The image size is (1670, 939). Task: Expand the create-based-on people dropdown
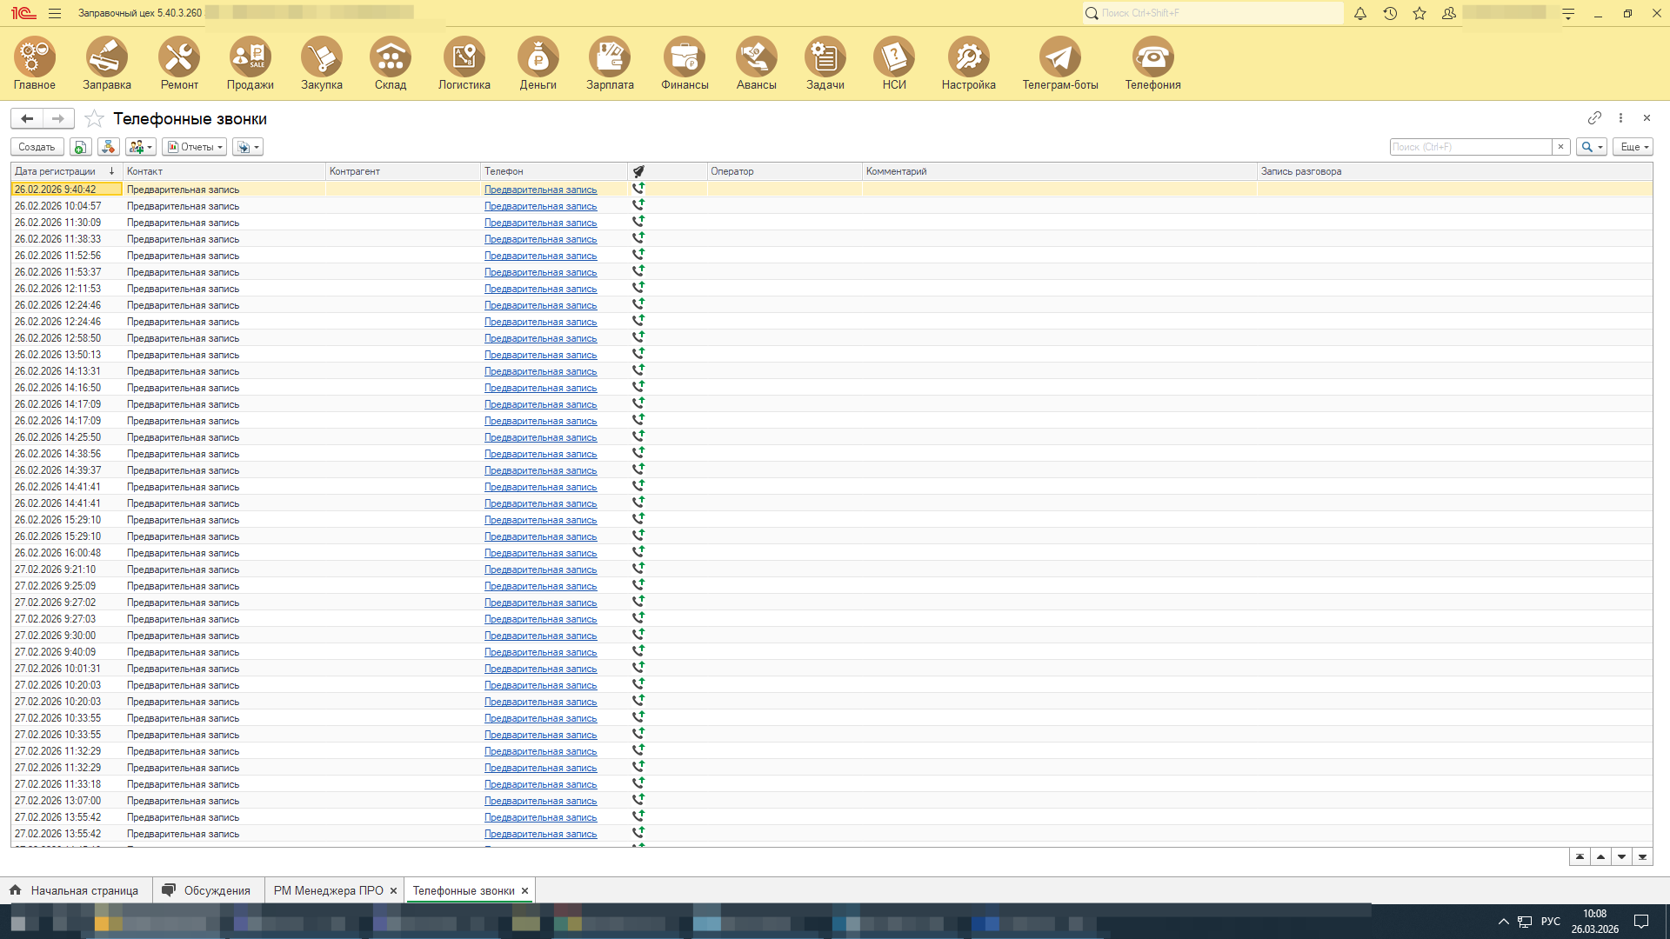pyautogui.click(x=140, y=147)
